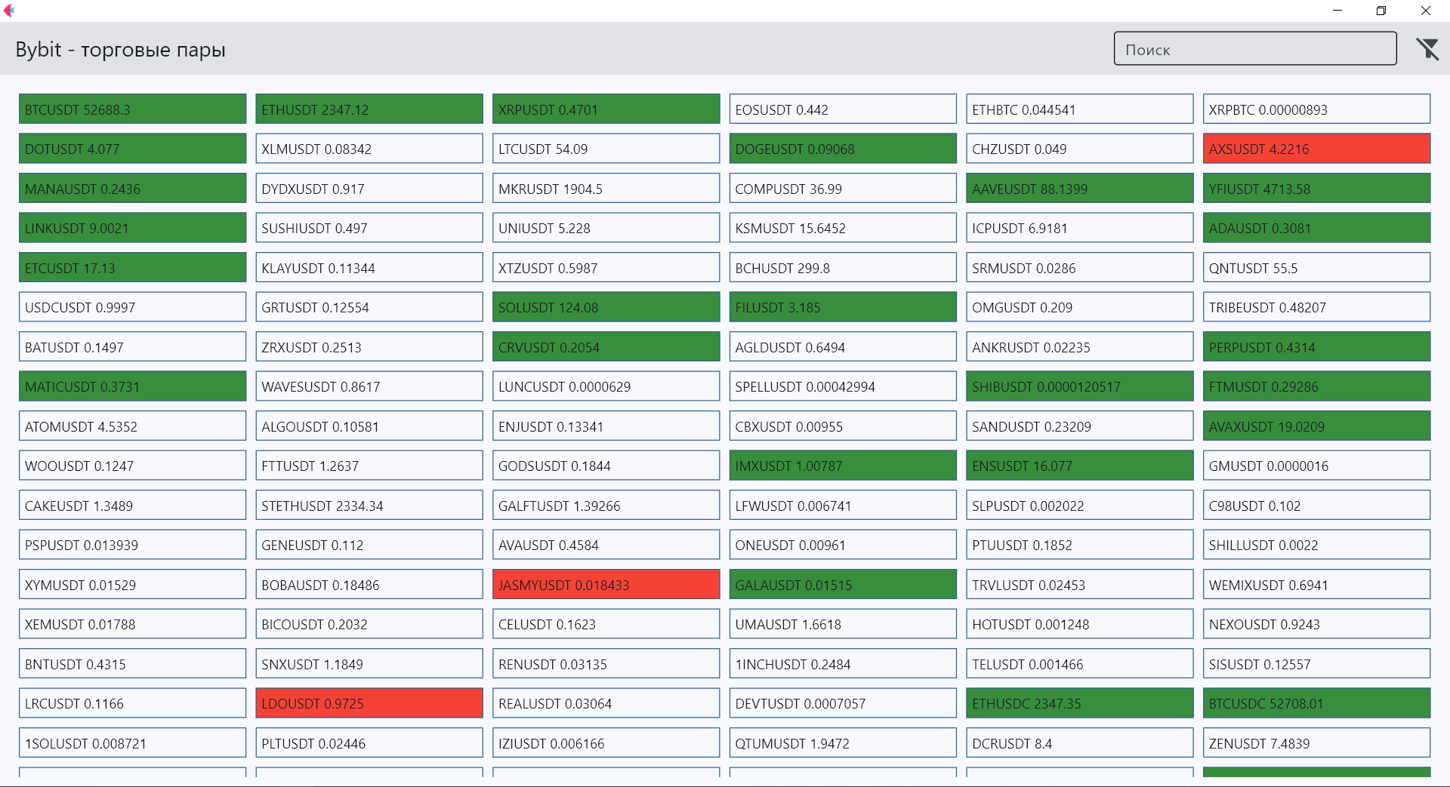Select CRVUSDT 0.2054 tile
Image resolution: width=1450 pixels, height=787 pixels.
606,347
